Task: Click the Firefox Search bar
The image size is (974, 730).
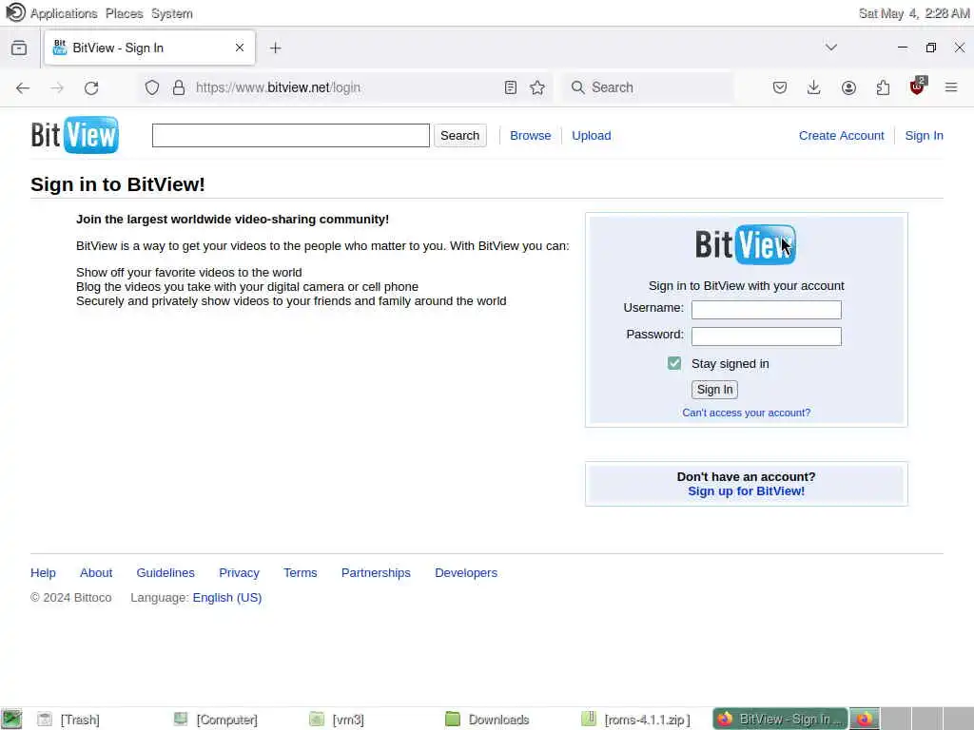Action: (x=647, y=87)
